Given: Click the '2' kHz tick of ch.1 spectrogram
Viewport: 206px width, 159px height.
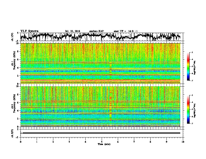Looking at the screenshot, I should (18, 76).
